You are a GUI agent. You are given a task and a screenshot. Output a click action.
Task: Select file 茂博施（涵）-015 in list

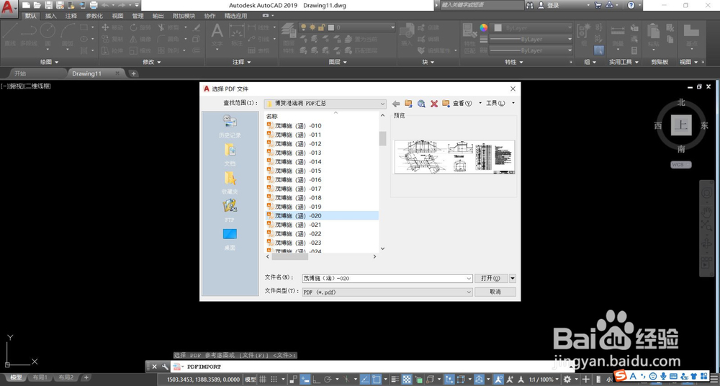tap(323, 171)
